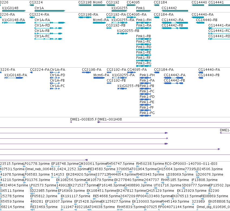Open the Ctr1A-RB transcript label
230x211 pixels.
[42, 31]
